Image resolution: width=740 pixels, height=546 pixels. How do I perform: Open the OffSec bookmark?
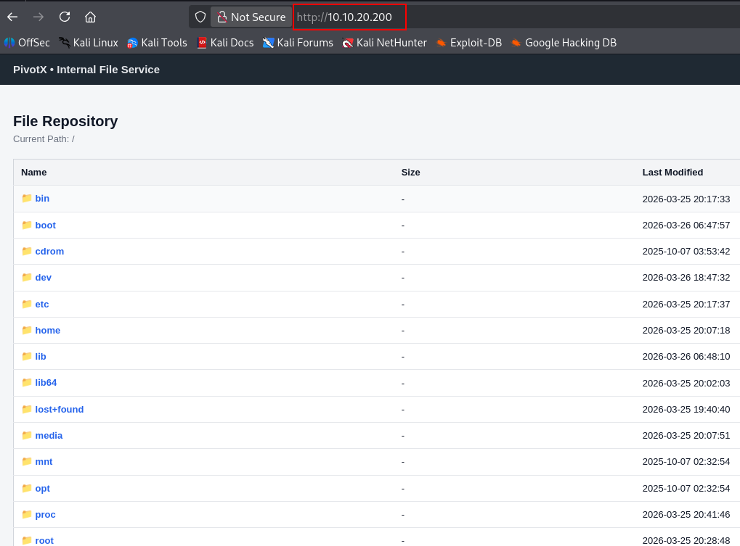point(28,43)
